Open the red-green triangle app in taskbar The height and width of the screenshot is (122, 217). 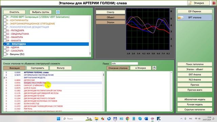[102, 119]
